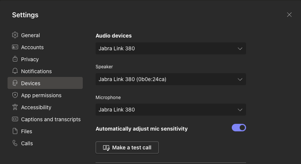Open the Files settings section

[x=45, y=131]
